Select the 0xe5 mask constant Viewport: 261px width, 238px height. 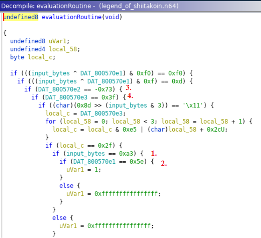pos(130,129)
